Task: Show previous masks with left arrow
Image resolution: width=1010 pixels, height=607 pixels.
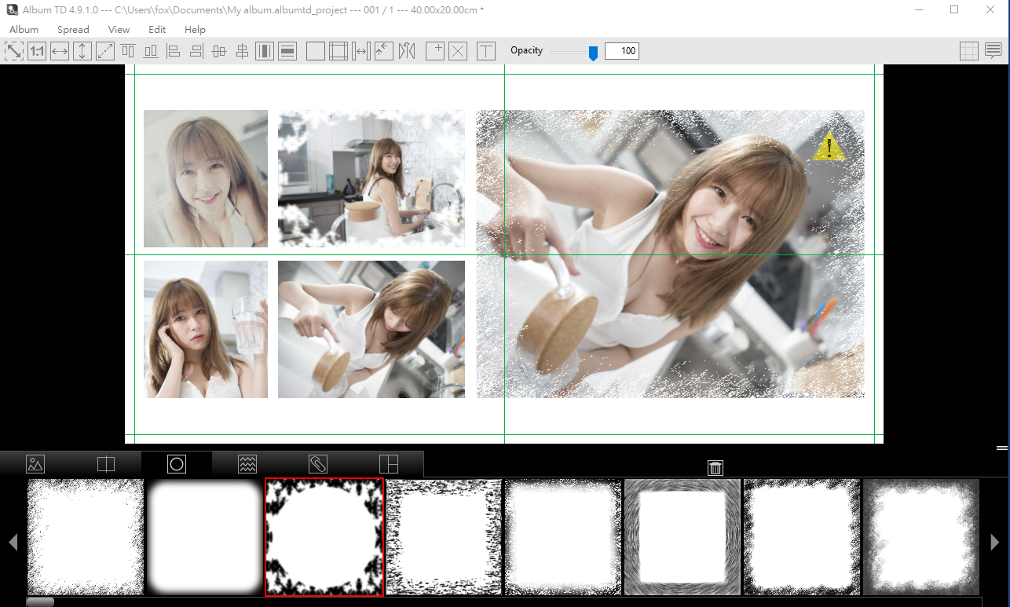Action: coord(13,542)
